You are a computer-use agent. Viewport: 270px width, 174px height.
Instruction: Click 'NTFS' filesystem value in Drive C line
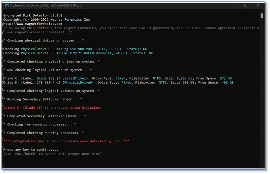(x=157, y=79)
